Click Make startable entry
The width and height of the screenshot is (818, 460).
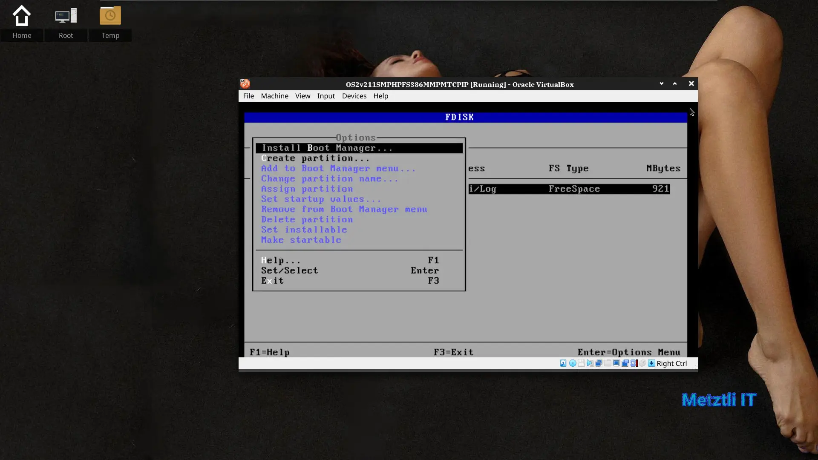pyautogui.click(x=301, y=240)
